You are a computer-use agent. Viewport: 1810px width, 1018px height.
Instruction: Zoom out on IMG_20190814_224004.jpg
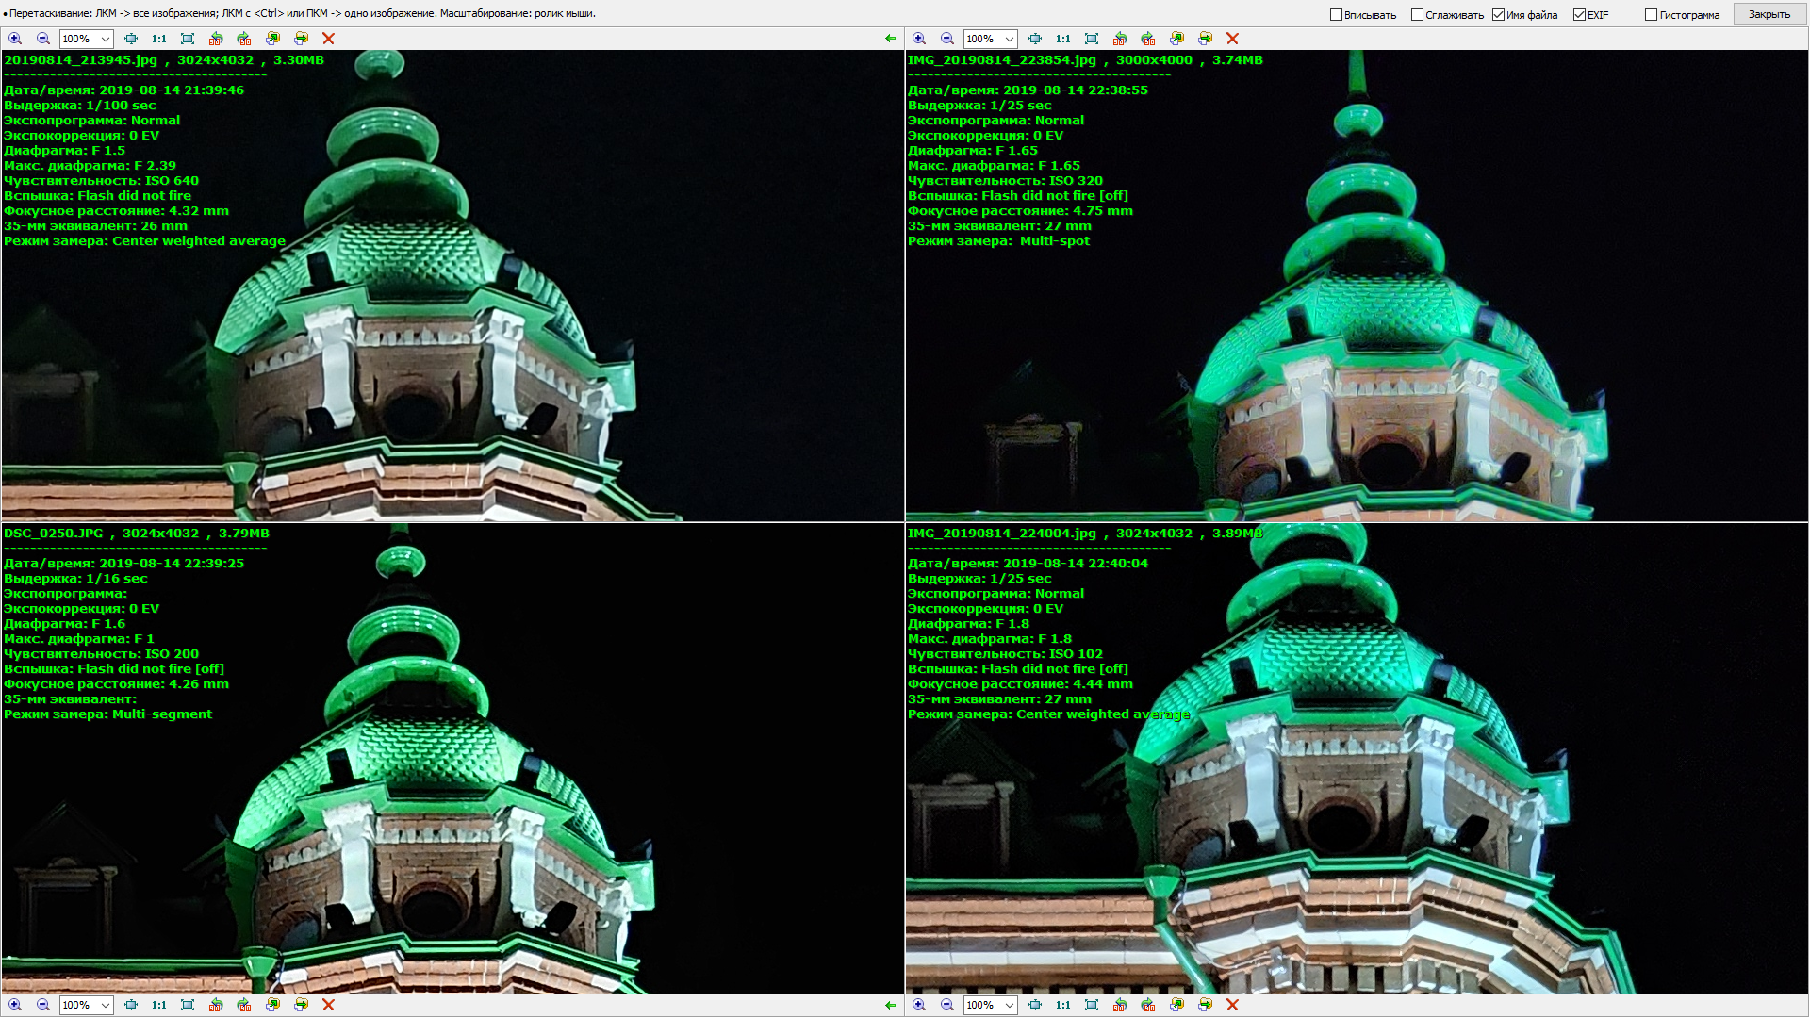click(x=947, y=1005)
